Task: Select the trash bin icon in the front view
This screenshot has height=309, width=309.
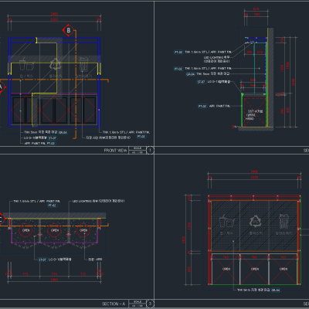Action: (x=83, y=64)
